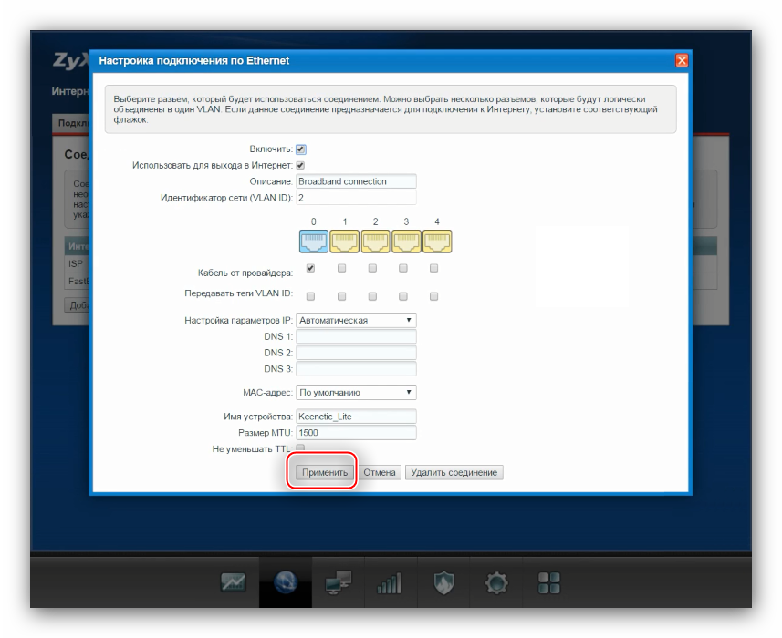Open the security shield icon

pos(443,582)
